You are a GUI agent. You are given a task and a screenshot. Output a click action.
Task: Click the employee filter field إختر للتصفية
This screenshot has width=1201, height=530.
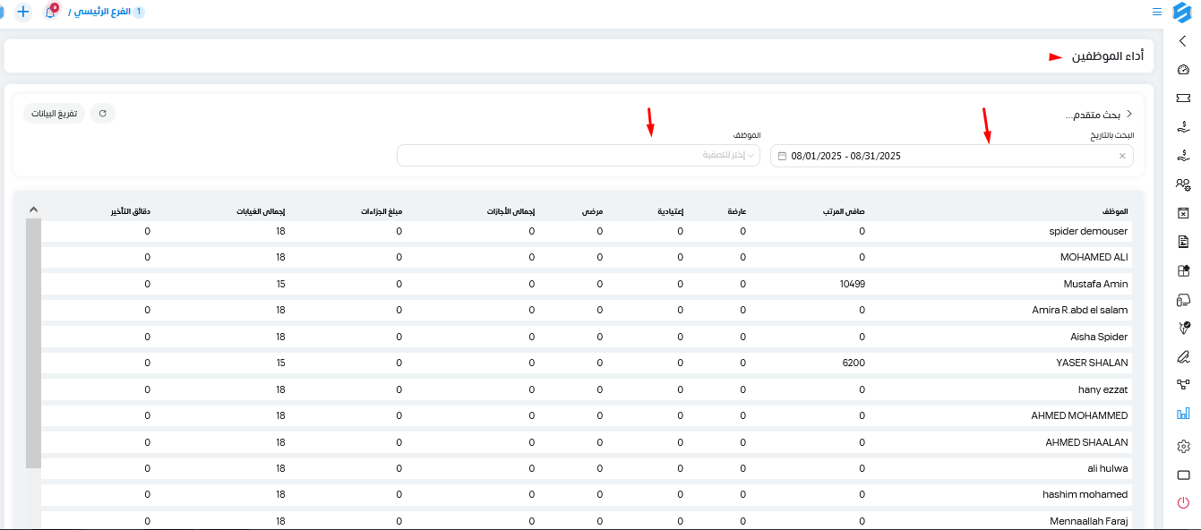tap(579, 156)
